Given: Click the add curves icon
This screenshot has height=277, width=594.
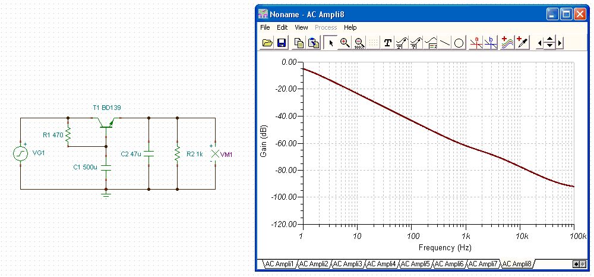Looking at the screenshot, I should pyautogui.click(x=507, y=43).
